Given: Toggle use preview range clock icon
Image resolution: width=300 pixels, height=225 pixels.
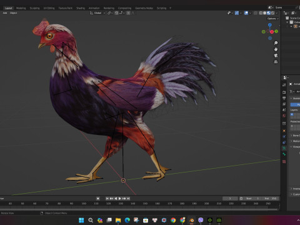Looking at the screenshot, I should point(241,199).
